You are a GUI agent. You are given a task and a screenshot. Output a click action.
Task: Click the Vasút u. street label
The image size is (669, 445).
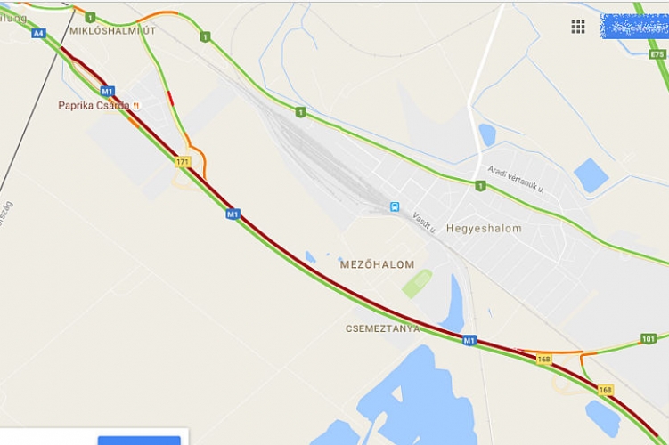[x=424, y=222]
